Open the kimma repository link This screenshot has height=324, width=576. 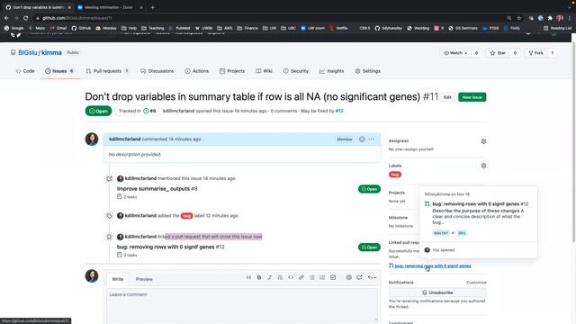click(x=51, y=52)
